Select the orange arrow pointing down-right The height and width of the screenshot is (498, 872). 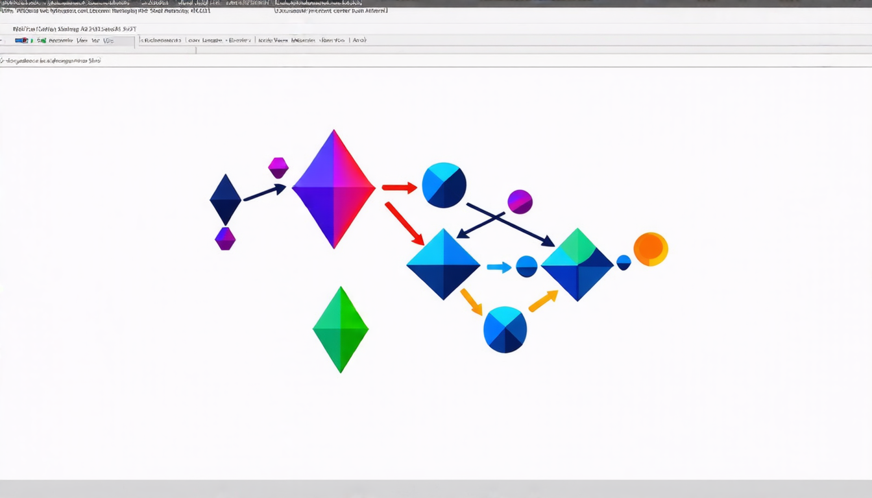pyautogui.click(x=472, y=302)
